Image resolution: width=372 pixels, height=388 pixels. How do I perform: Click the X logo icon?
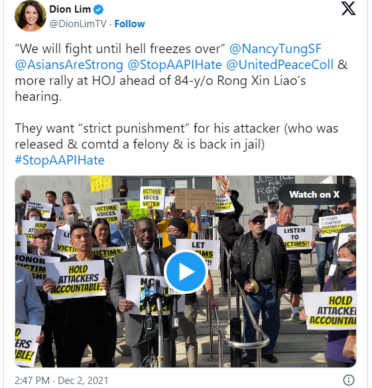coord(349,9)
